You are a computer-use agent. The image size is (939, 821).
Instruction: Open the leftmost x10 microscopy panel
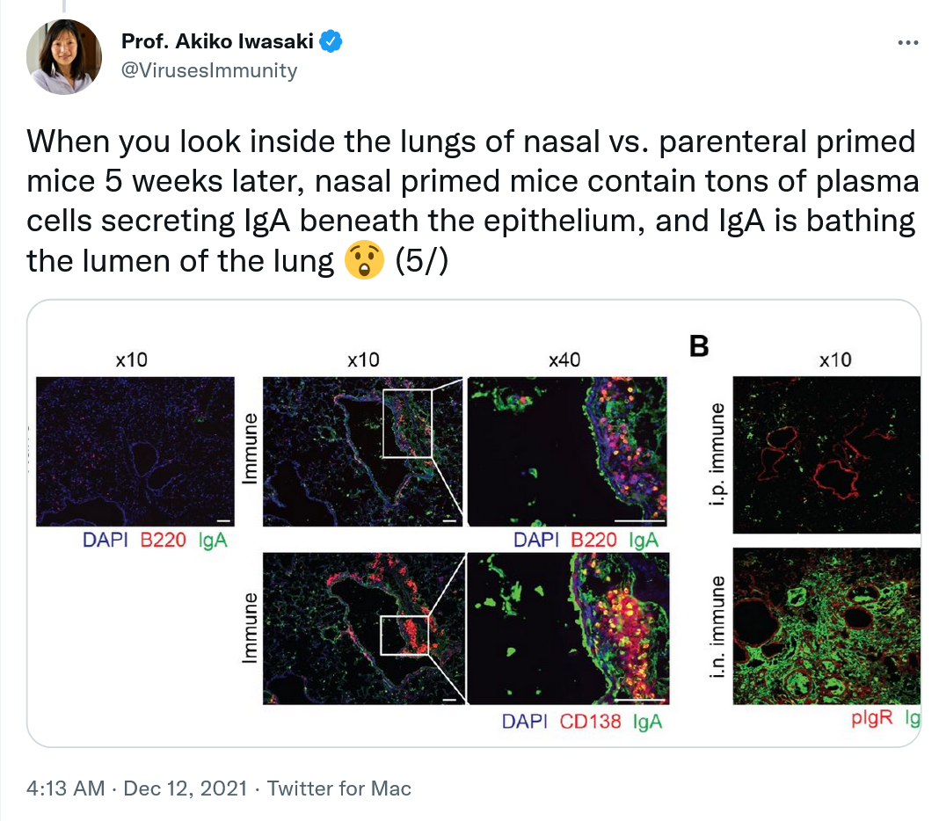135,451
